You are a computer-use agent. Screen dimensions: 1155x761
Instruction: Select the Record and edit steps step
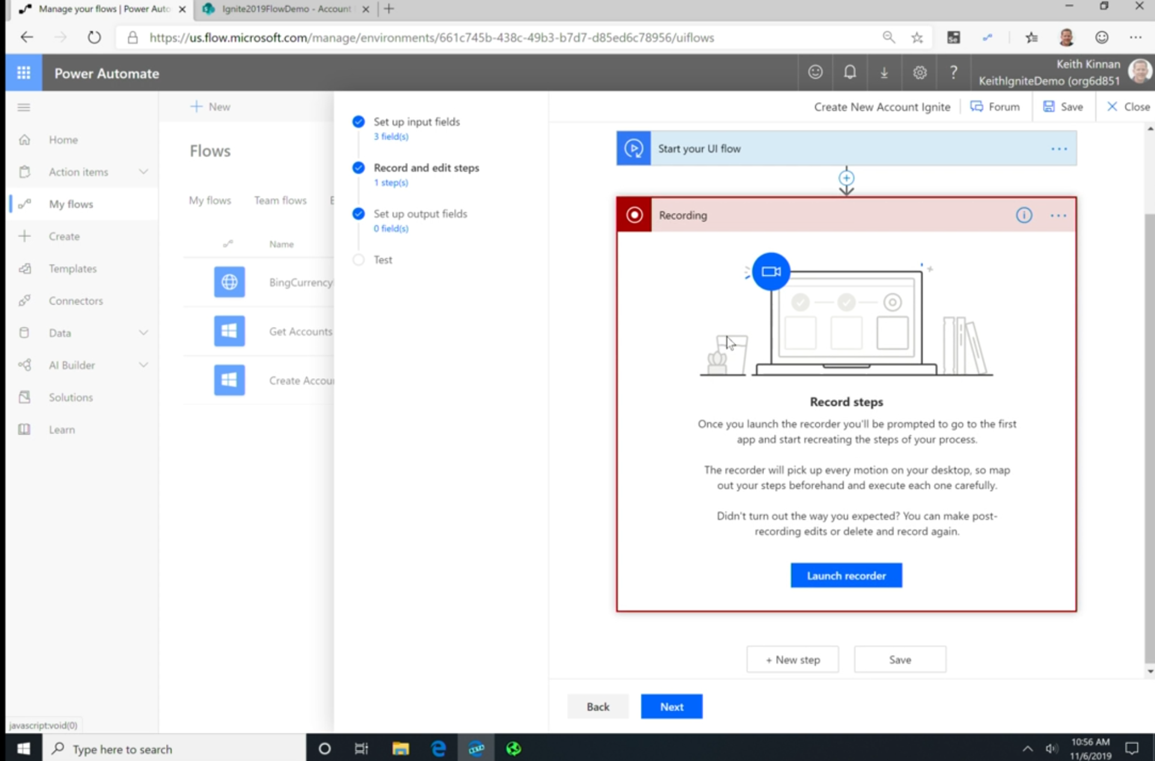pos(426,168)
